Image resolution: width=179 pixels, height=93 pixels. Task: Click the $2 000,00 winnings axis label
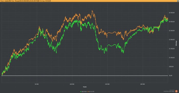point(172,39)
